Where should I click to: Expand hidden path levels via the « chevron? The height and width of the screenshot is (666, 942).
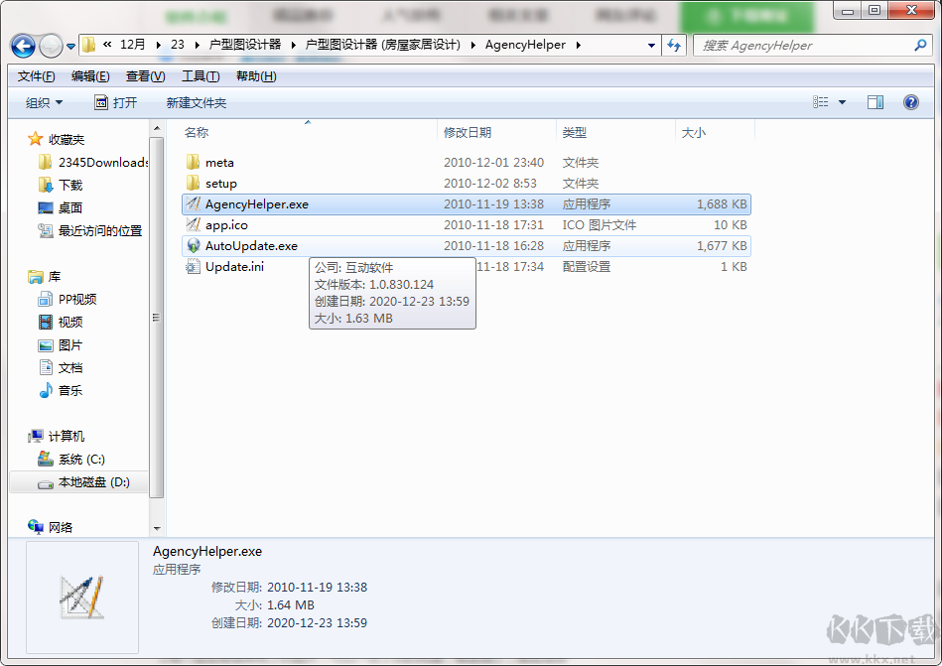pyautogui.click(x=107, y=45)
